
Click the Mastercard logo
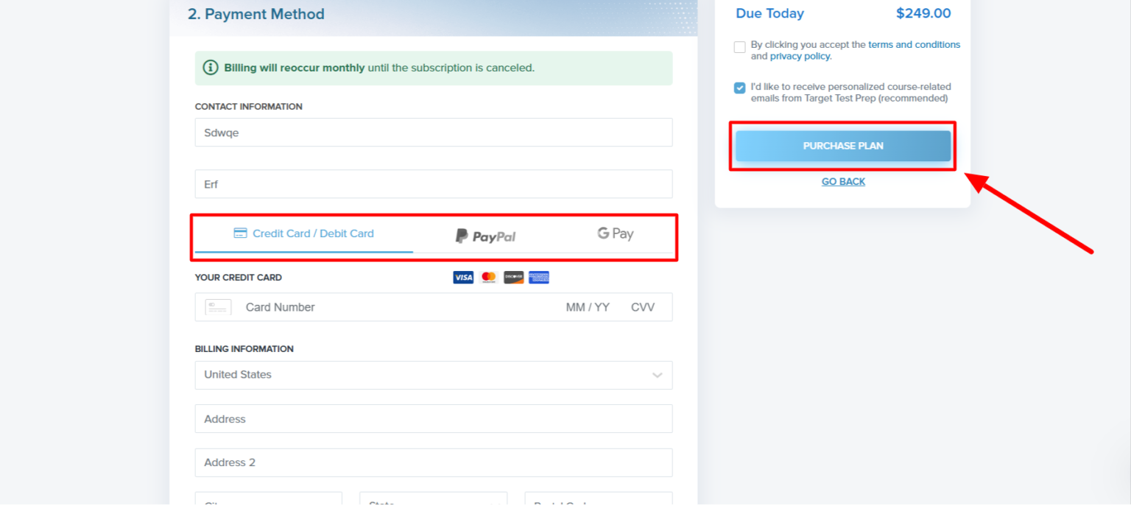pos(488,278)
